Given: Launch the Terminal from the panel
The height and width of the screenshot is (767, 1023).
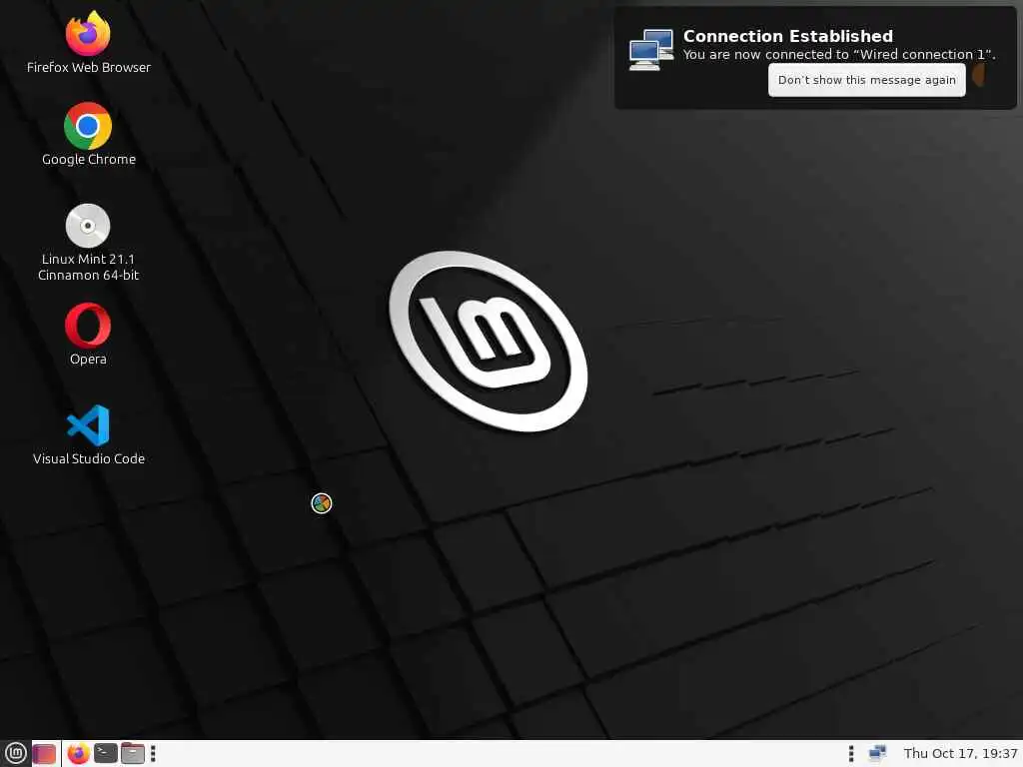Looking at the screenshot, I should click(x=106, y=753).
